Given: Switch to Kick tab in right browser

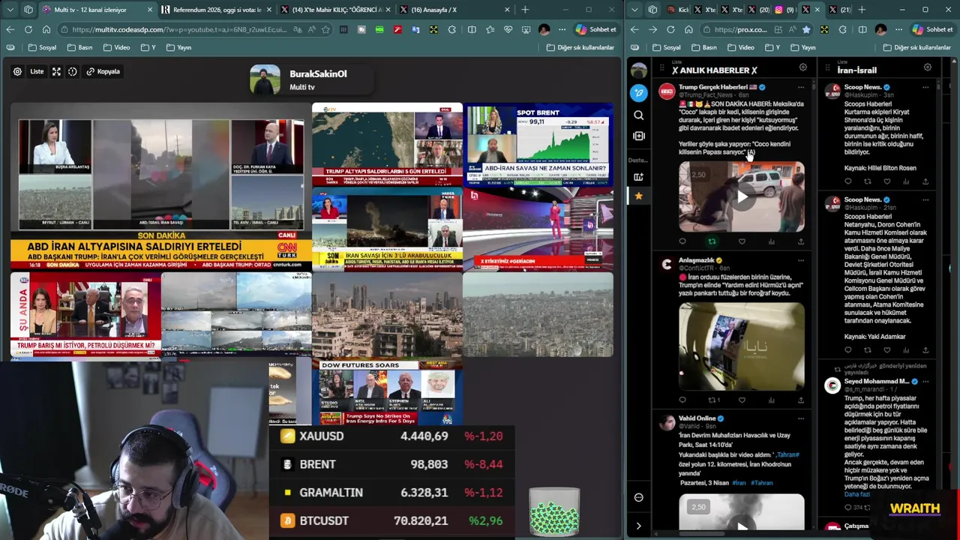Looking at the screenshot, I should point(678,10).
